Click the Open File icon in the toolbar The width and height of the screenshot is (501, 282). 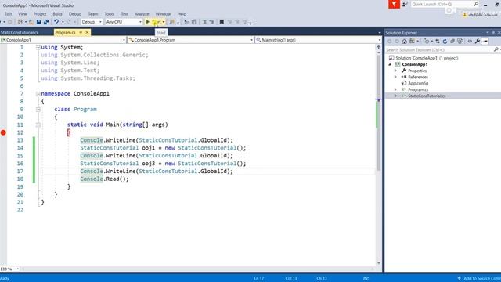point(31,22)
